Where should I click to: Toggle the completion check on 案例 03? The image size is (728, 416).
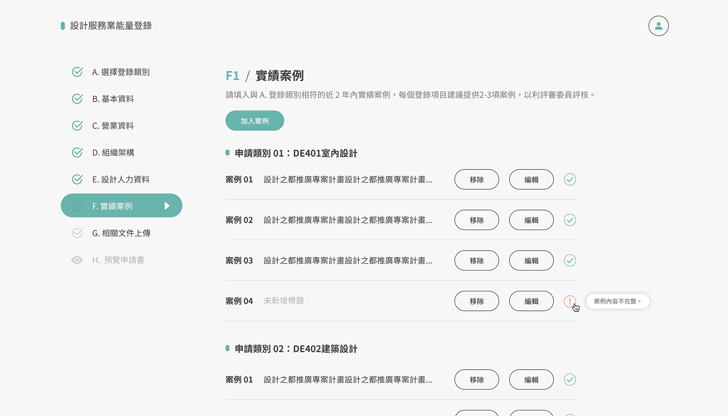[570, 260]
